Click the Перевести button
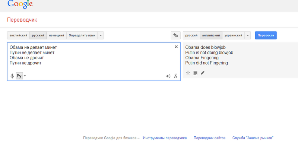Screen dimensions: 298x152 point(266,35)
